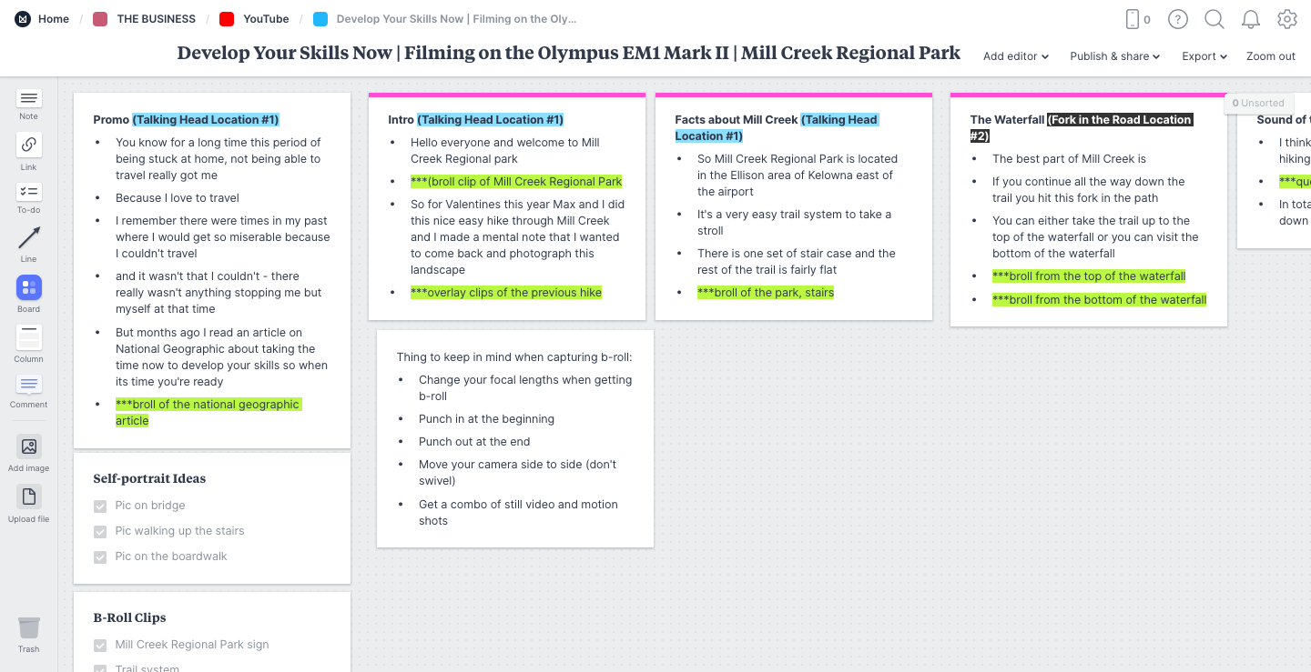Click the Zoom out button
The image size is (1311, 672).
pyautogui.click(x=1270, y=55)
